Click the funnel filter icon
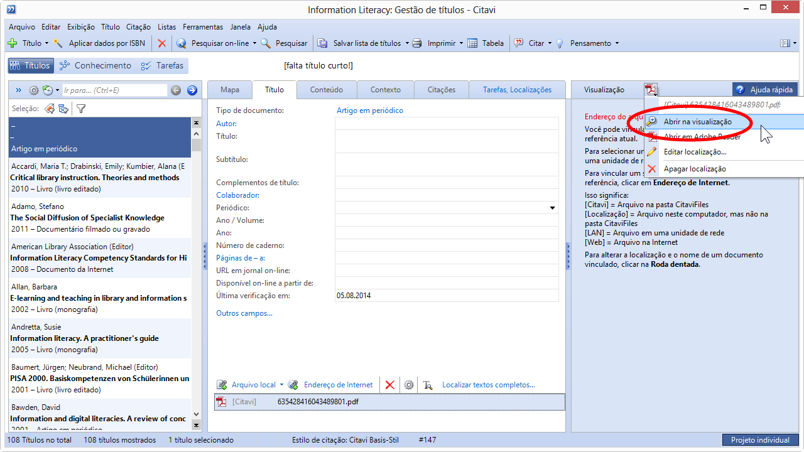Screen dimensions: 804x452 [81, 109]
